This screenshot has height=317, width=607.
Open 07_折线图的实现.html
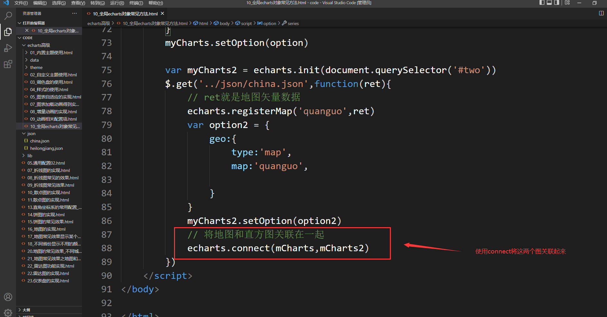coord(49,170)
